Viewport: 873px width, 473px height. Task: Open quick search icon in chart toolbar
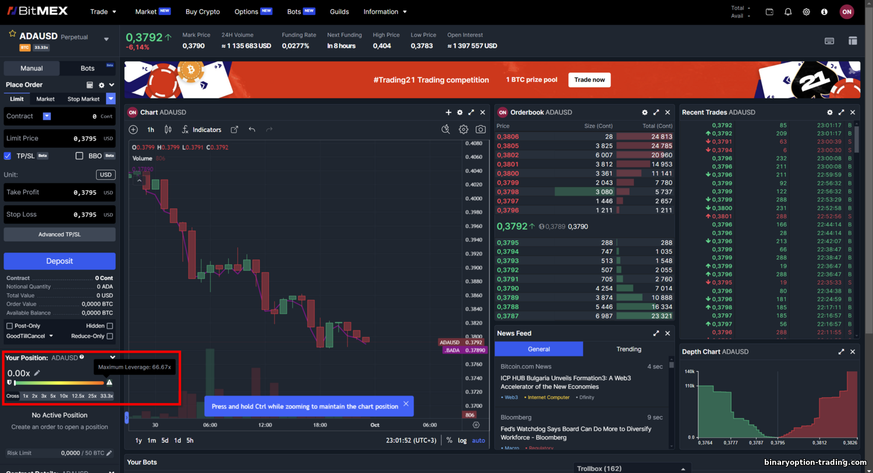tap(446, 129)
